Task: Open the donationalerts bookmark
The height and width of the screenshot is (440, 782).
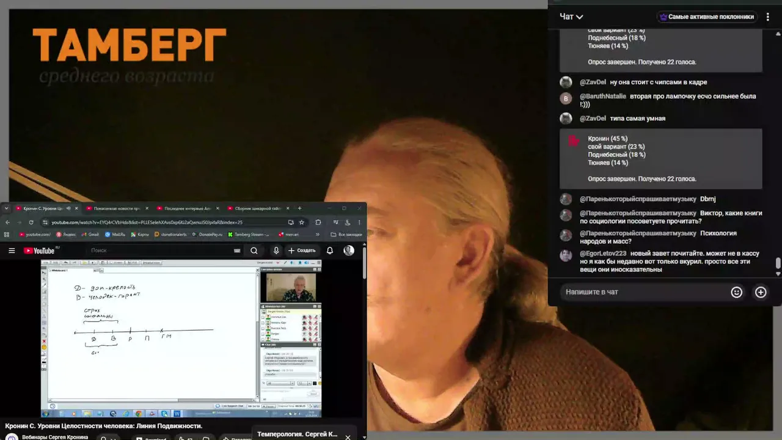Action: [170, 234]
